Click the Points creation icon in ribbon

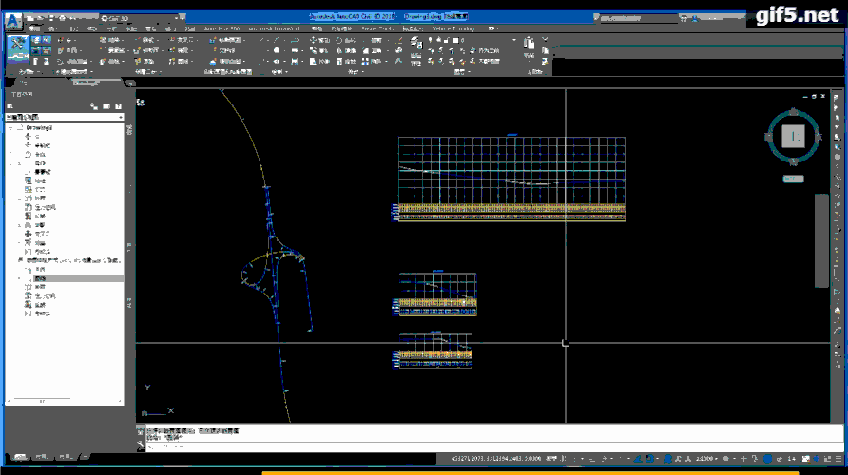(x=68, y=40)
